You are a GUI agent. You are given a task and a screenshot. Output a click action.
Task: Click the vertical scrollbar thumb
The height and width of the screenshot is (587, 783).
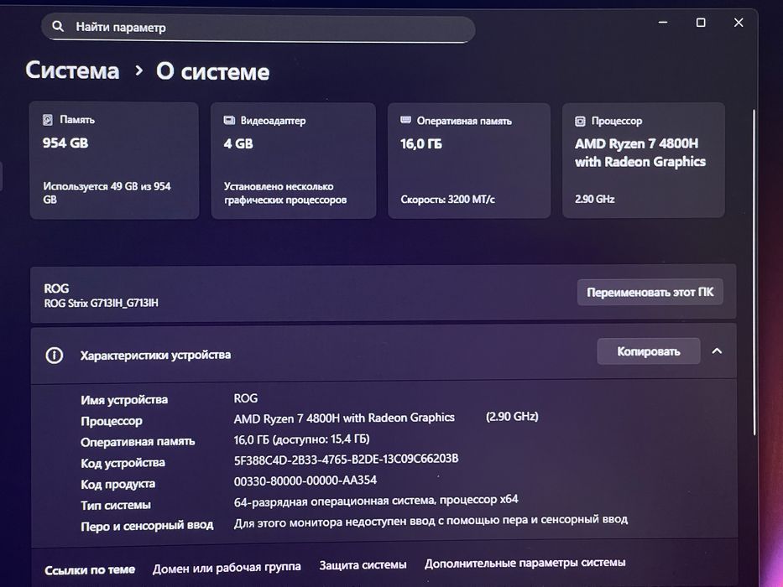(754, 272)
